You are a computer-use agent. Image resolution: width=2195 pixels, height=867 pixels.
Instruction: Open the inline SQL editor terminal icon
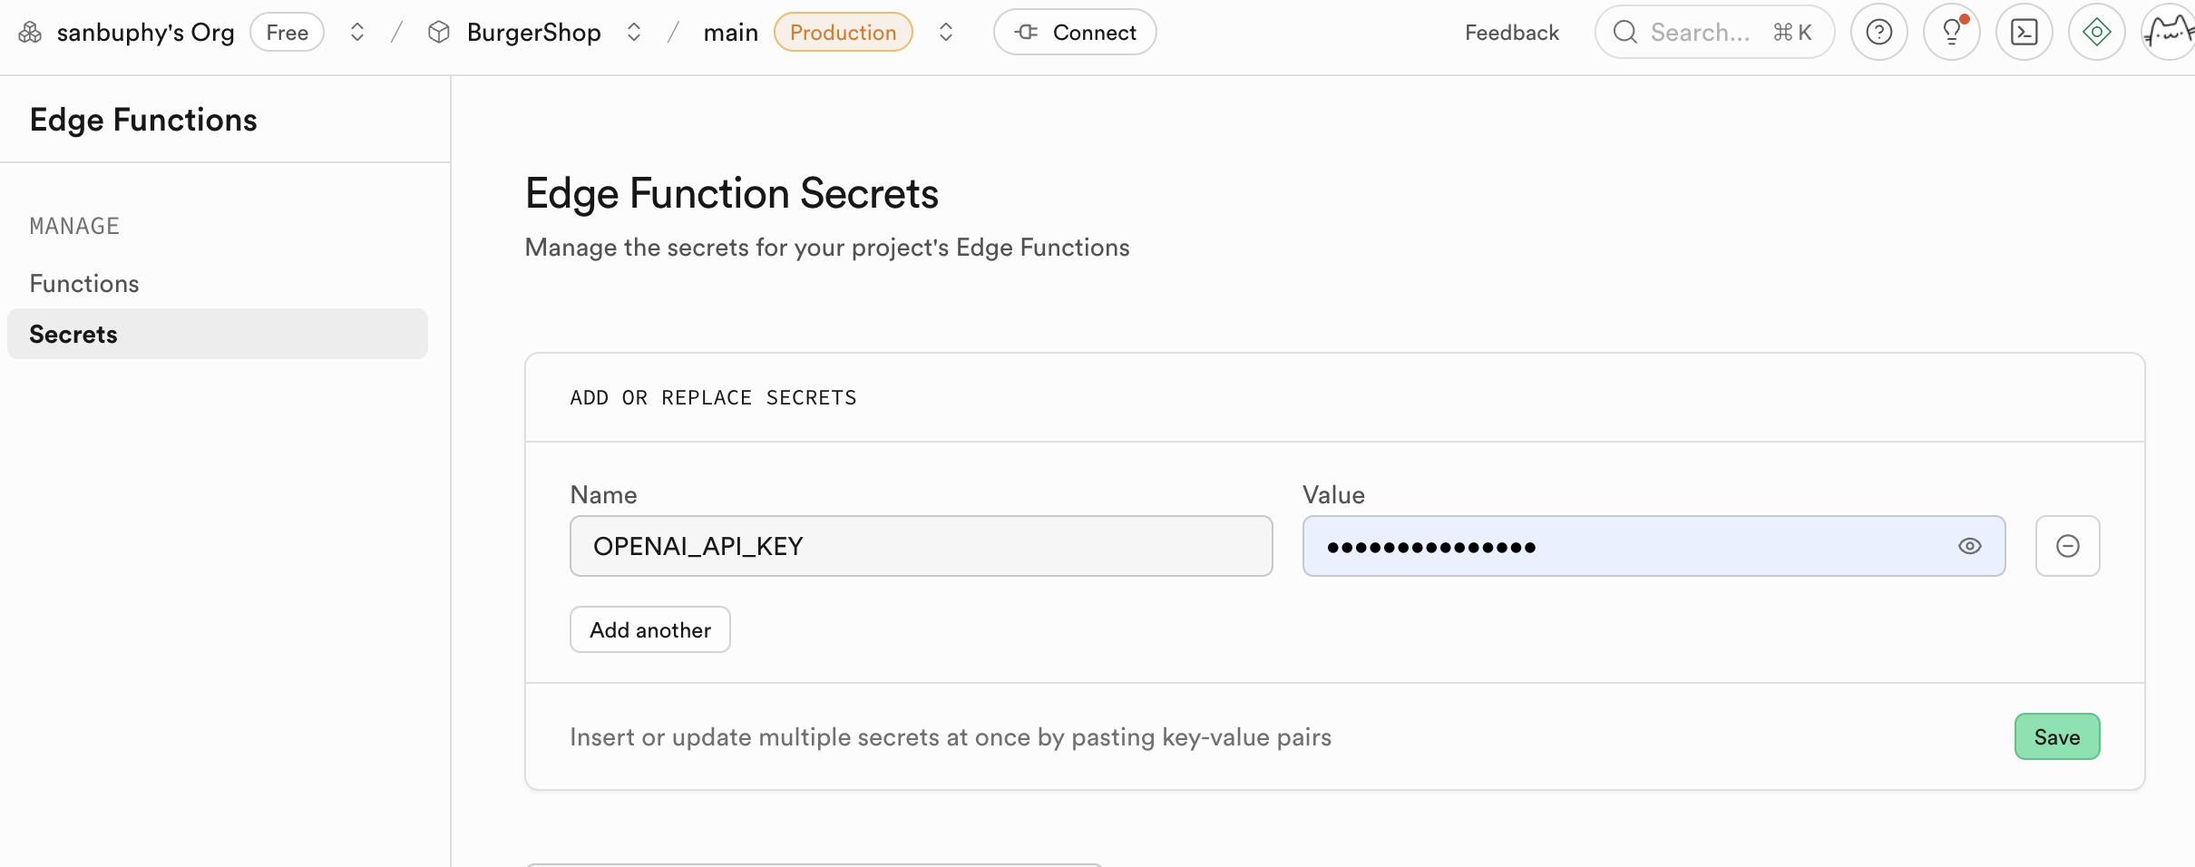click(2024, 33)
